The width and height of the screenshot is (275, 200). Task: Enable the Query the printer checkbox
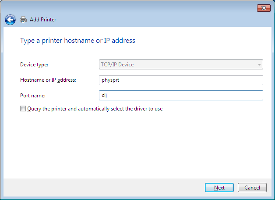click(23, 109)
